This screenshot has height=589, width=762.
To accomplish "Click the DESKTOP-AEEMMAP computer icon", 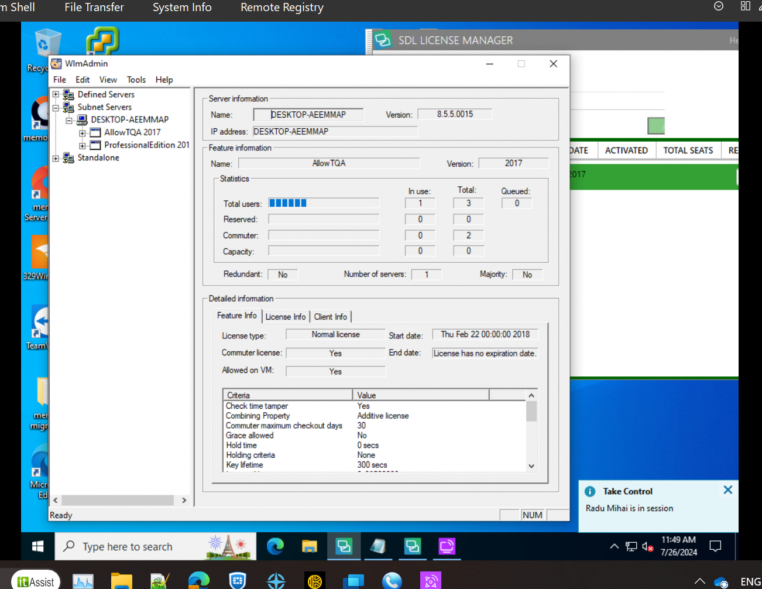I will click(x=82, y=119).
